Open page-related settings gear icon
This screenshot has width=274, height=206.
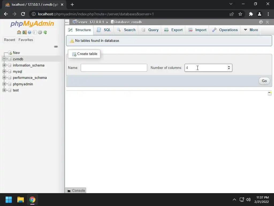[261, 22]
